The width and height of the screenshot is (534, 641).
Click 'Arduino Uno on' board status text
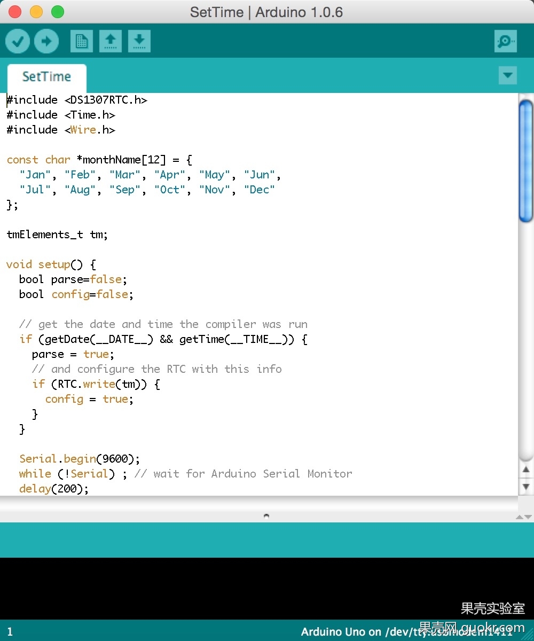tap(341, 632)
